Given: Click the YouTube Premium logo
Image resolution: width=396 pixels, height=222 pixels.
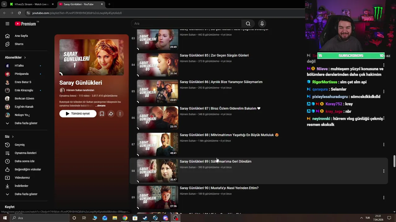Looking at the screenshot, I should [25, 24].
